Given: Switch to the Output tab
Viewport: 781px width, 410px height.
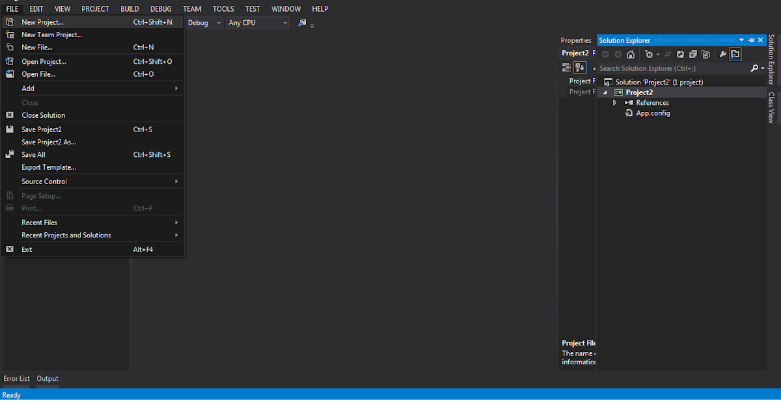Looking at the screenshot, I should [47, 378].
